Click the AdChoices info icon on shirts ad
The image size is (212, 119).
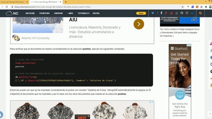[x=150, y=102]
